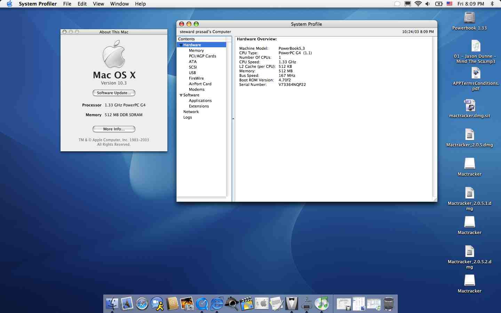Select SCSI in the Contents list
Screen dimensions: 501x313
pyautogui.click(x=193, y=67)
